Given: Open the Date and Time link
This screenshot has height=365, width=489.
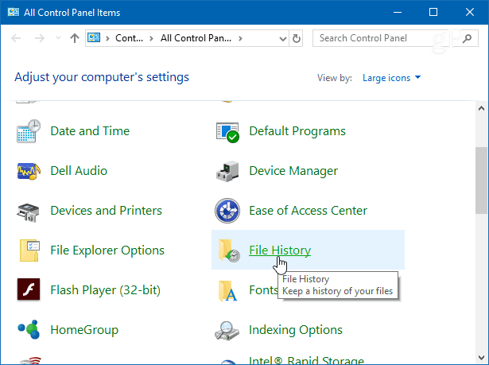Looking at the screenshot, I should point(90,131).
